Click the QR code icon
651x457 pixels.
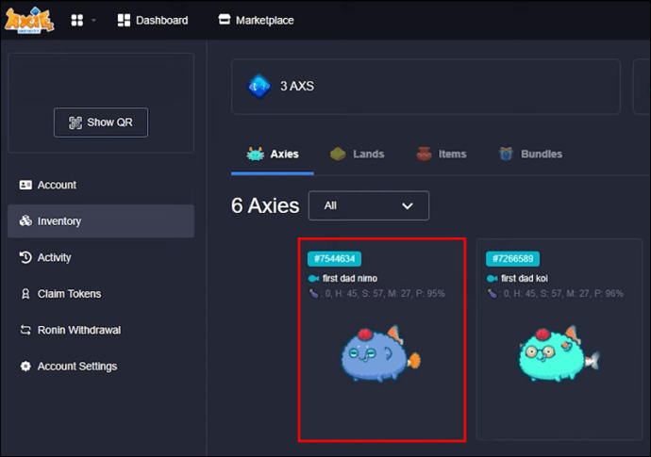click(x=75, y=122)
